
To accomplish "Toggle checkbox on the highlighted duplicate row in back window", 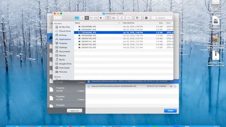I will coord(89,81).
